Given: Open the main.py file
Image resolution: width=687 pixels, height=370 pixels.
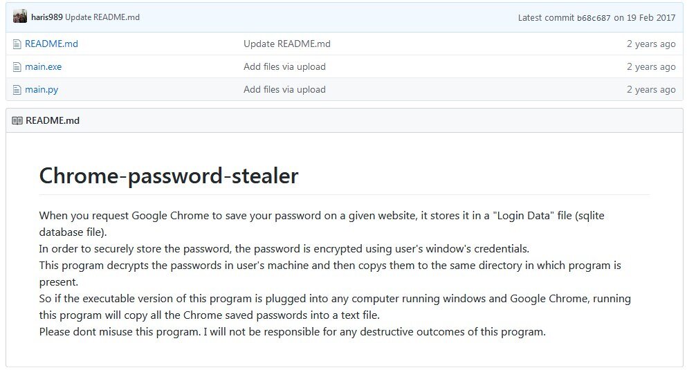Looking at the screenshot, I should 42,90.
